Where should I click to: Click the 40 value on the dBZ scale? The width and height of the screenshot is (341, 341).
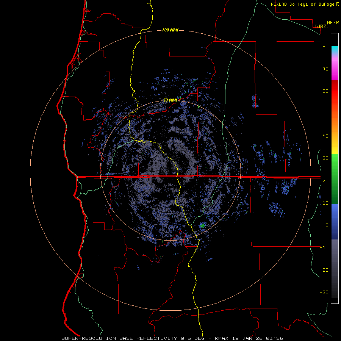click(325, 136)
